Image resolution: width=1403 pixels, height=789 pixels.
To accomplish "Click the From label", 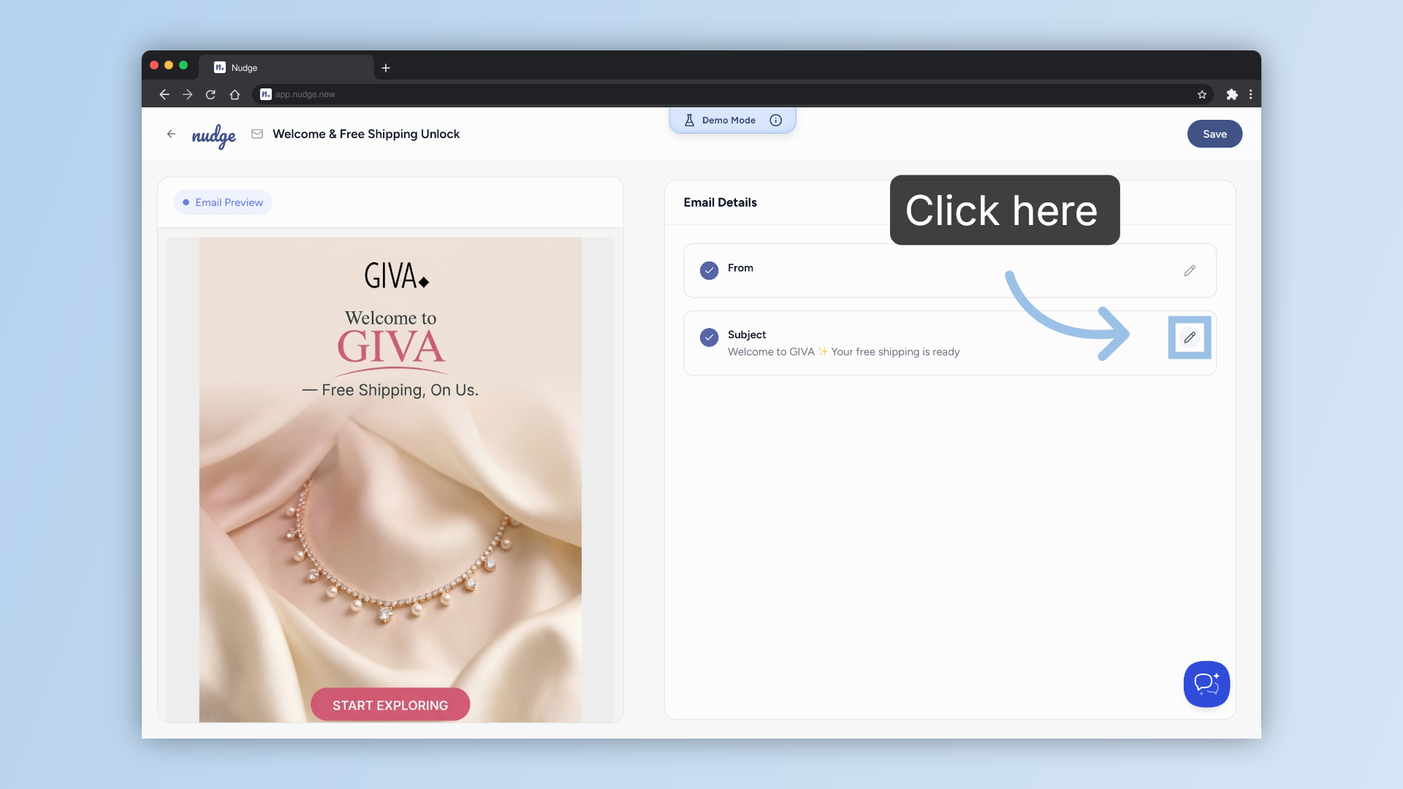I will pos(740,268).
